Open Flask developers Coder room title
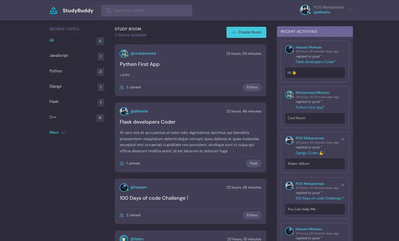 coord(148,122)
